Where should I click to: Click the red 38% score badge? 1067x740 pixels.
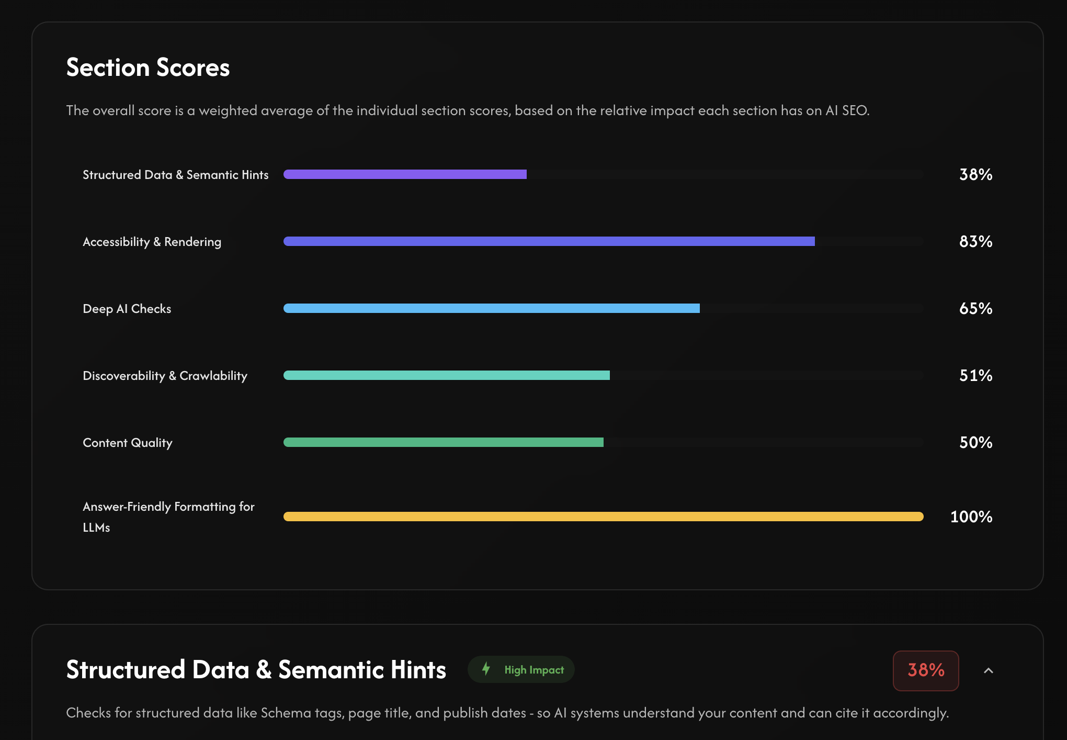click(x=926, y=670)
